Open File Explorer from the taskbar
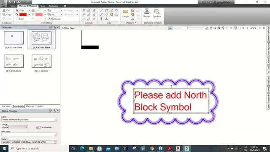This screenshot has height=152, width=270. 91,148
